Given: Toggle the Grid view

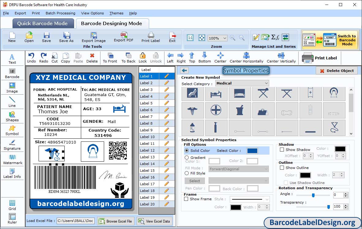Looking at the screenshot, I should pos(12,205).
